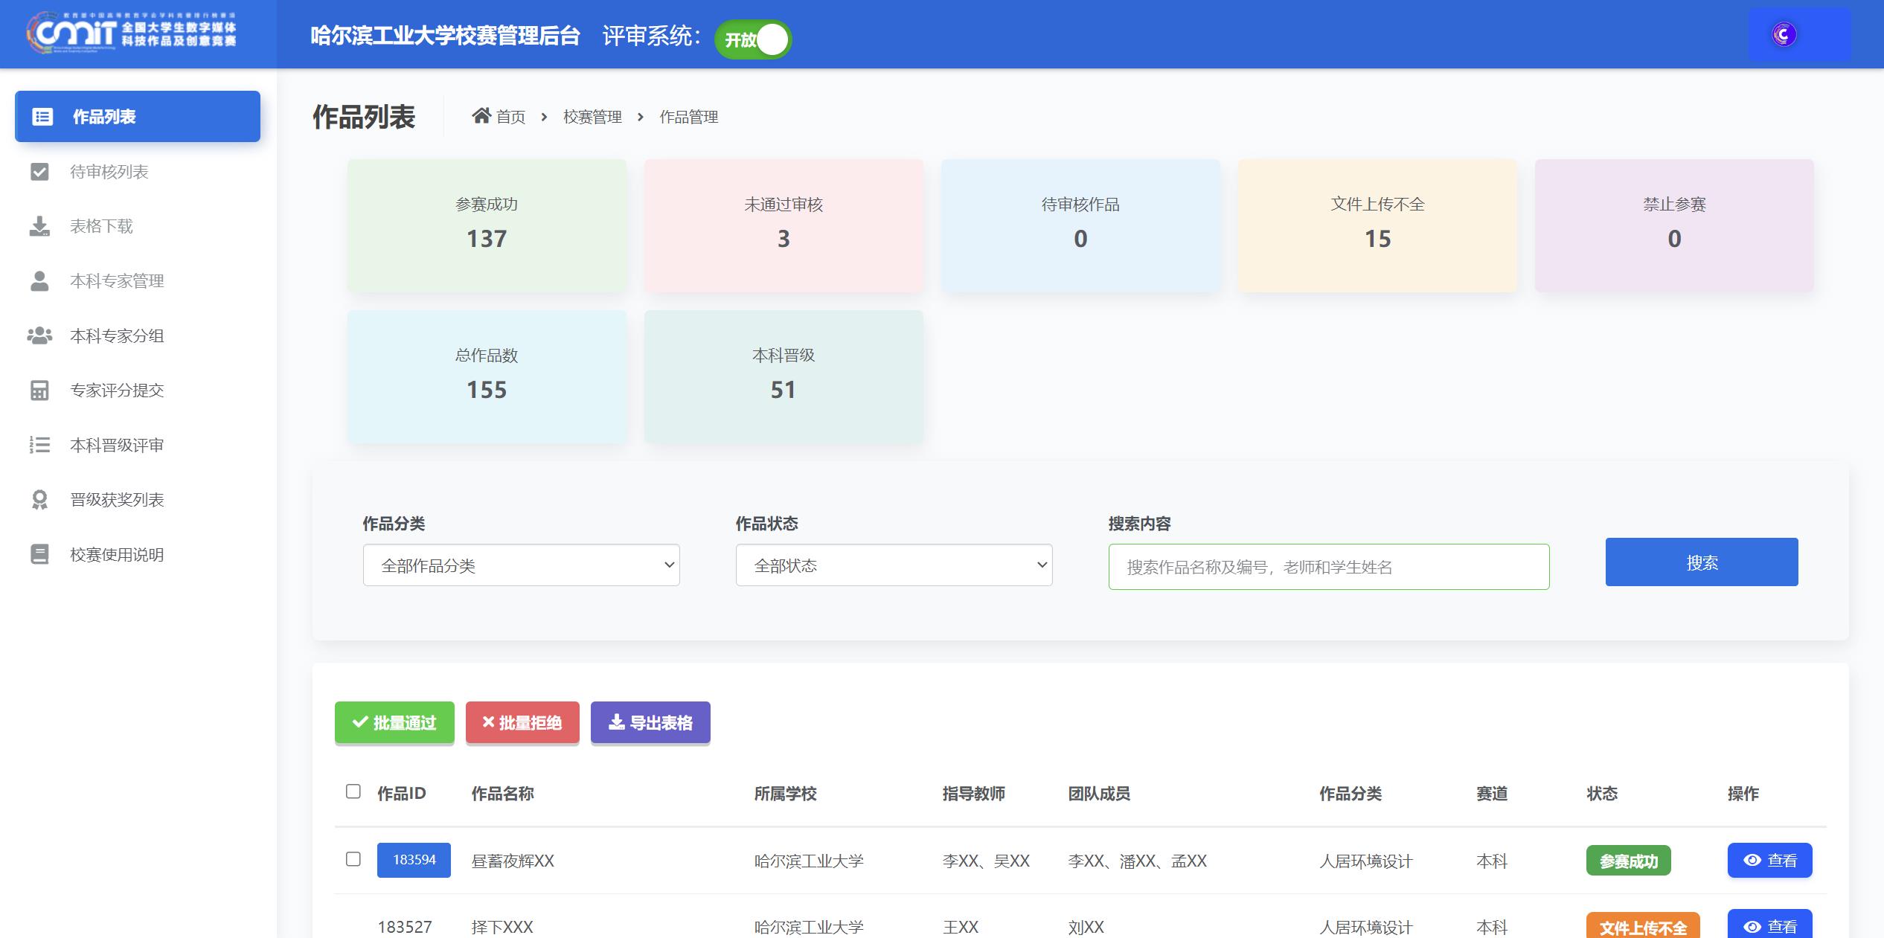Click the 指导教师 column header
1884x938 pixels.
973,794
